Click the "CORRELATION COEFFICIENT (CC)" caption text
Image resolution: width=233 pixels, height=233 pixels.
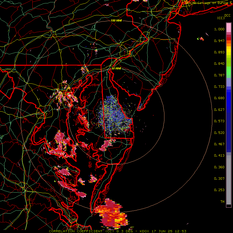tap(82, 231)
